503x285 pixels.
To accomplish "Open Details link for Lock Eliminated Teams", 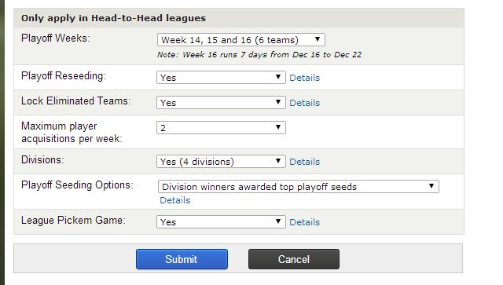I will [304, 103].
